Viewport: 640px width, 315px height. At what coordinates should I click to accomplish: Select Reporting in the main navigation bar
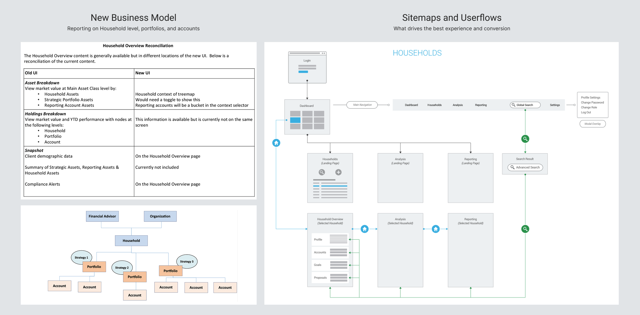click(x=481, y=105)
